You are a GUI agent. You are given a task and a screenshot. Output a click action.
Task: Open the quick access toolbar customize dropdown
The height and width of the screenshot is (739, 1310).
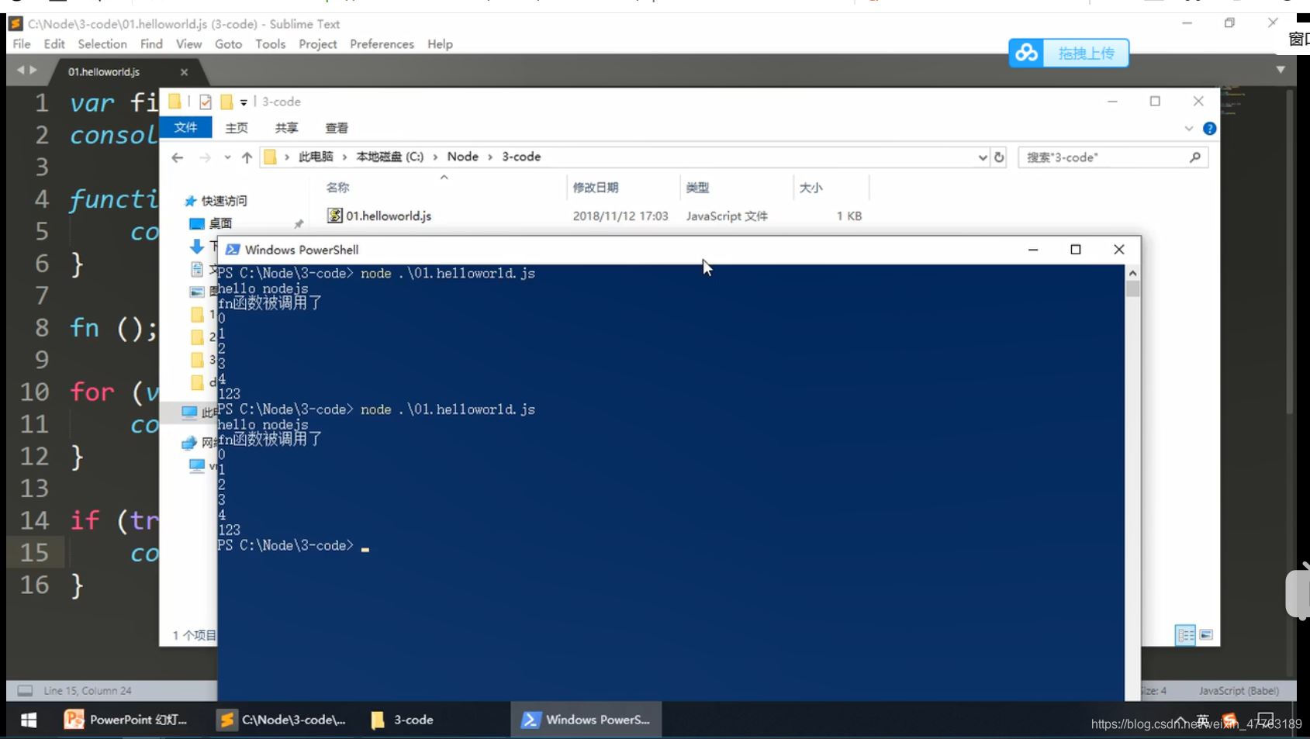click(x=244, y=102)
